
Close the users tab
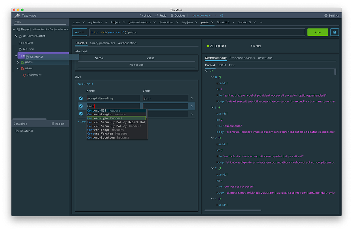point(83,22)
